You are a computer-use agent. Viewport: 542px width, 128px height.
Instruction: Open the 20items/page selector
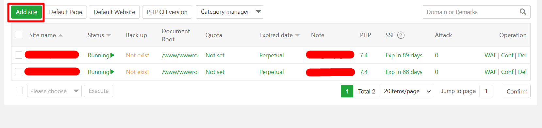tap(406, 91)
